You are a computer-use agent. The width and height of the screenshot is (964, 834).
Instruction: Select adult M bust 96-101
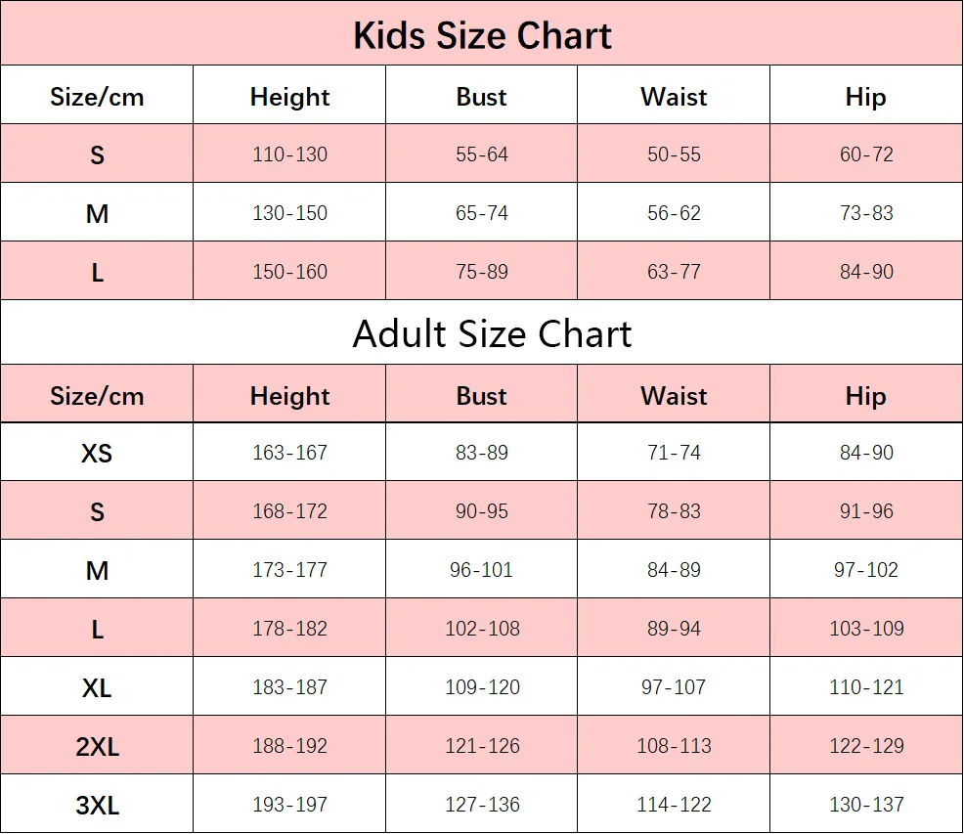pyautogui.click(x=481, y=570)
